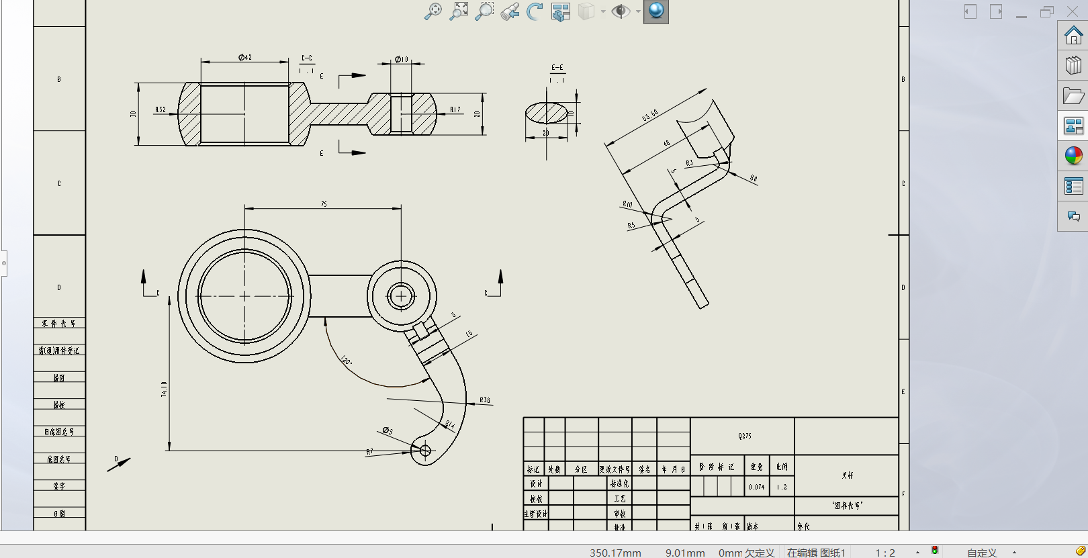The image size is (1088, 558).
Task: Click the 350.17mm coordinate readout
Action: click(615, 553)
